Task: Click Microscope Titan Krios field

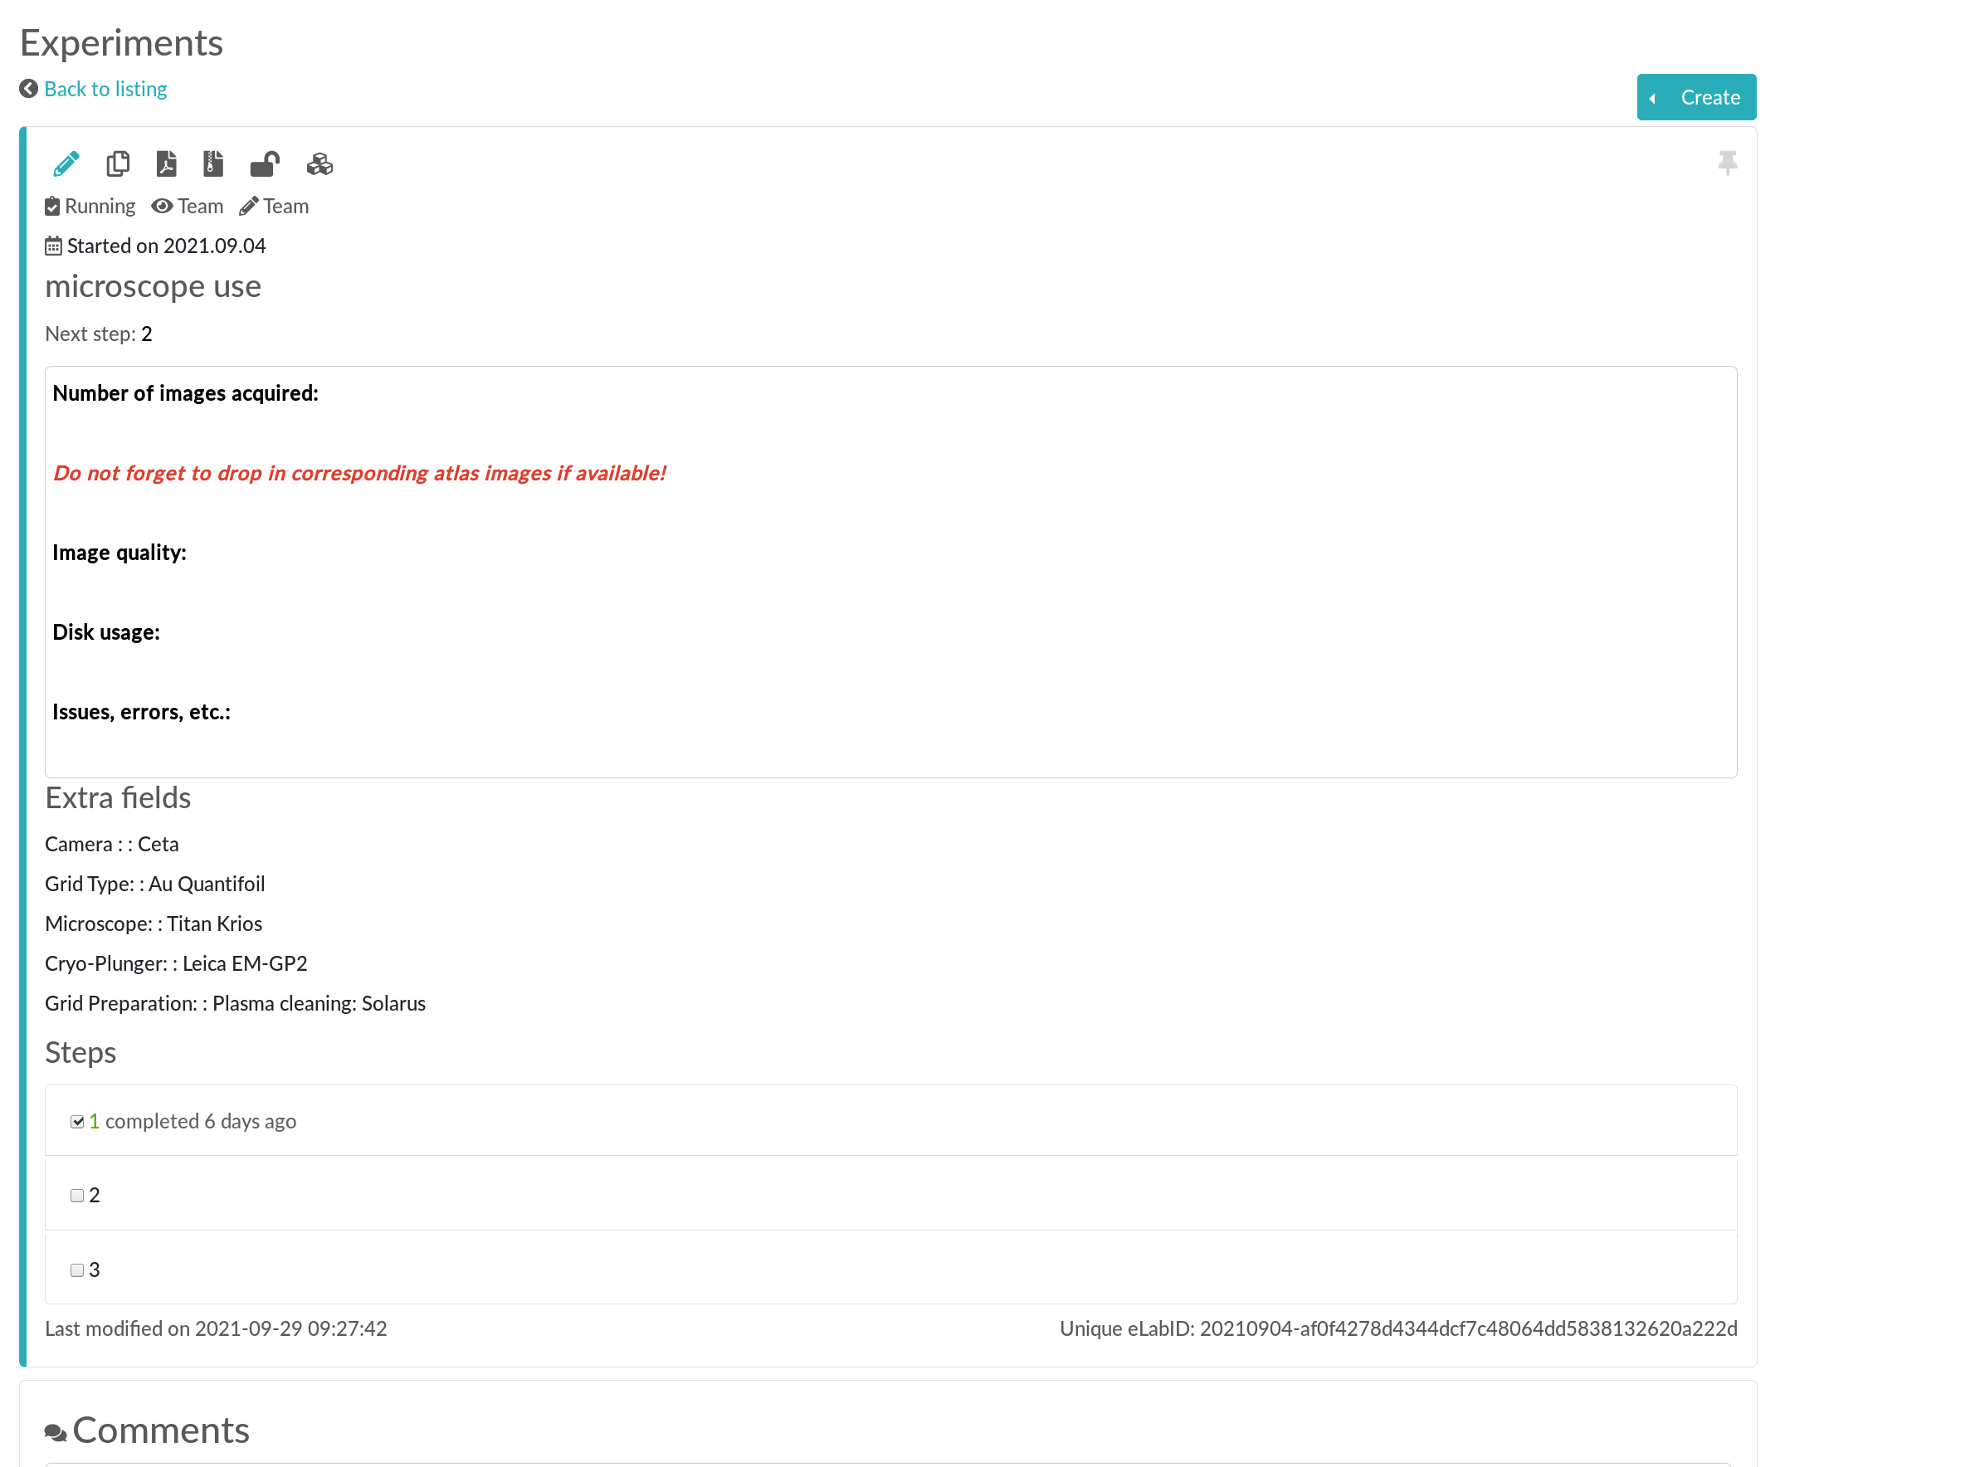Action: [154, 924]
